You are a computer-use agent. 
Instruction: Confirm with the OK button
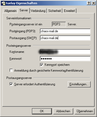tap(42, 111)
